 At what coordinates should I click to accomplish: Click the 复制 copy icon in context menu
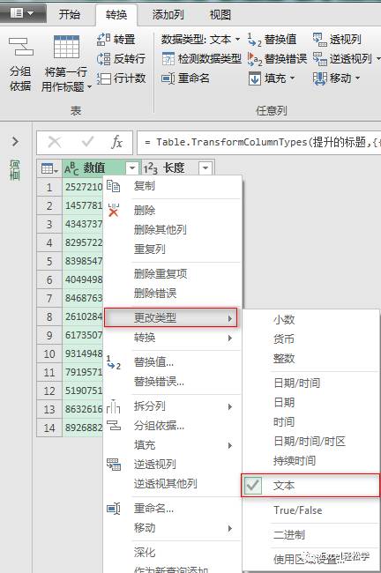click(x=114, y=186)
